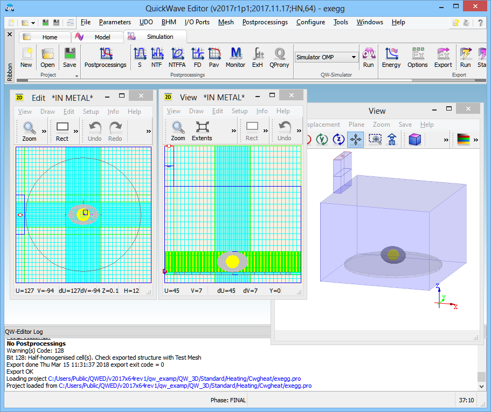Expand overflow chevron beside Zoom in Edit window
This screenshot has height=412, width=491.
[x=43, y=131]
